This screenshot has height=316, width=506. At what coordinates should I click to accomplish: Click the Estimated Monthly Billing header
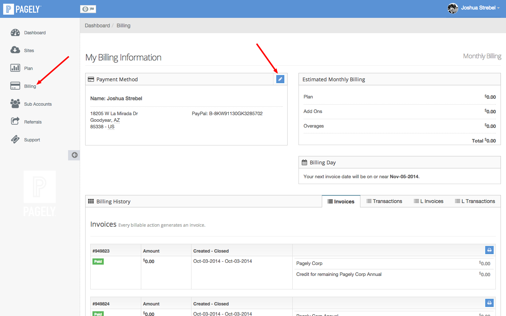point(334,79)
